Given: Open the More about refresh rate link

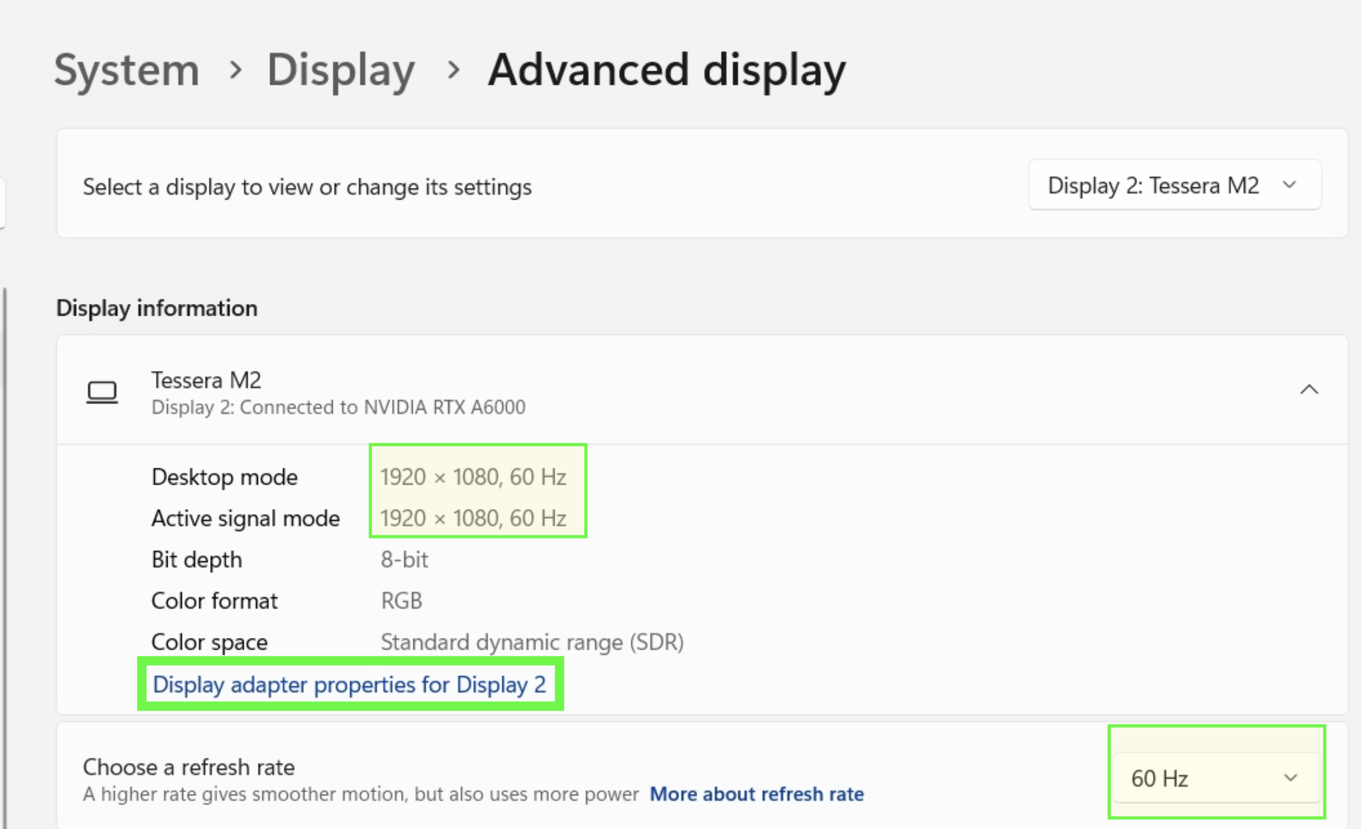Looking at the screenshot, I should tap(756, 794).
